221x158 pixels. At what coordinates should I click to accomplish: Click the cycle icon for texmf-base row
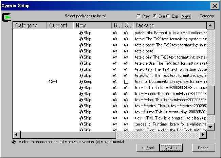[x=81, y=94]
